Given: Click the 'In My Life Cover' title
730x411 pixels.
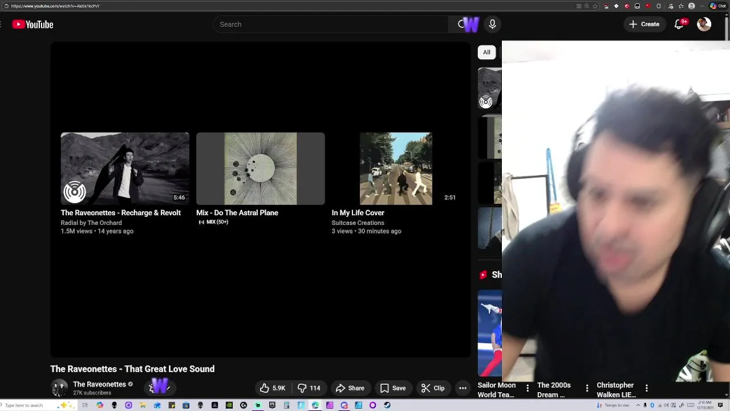Looking at the screenshot, I should (x=358, y=213).
